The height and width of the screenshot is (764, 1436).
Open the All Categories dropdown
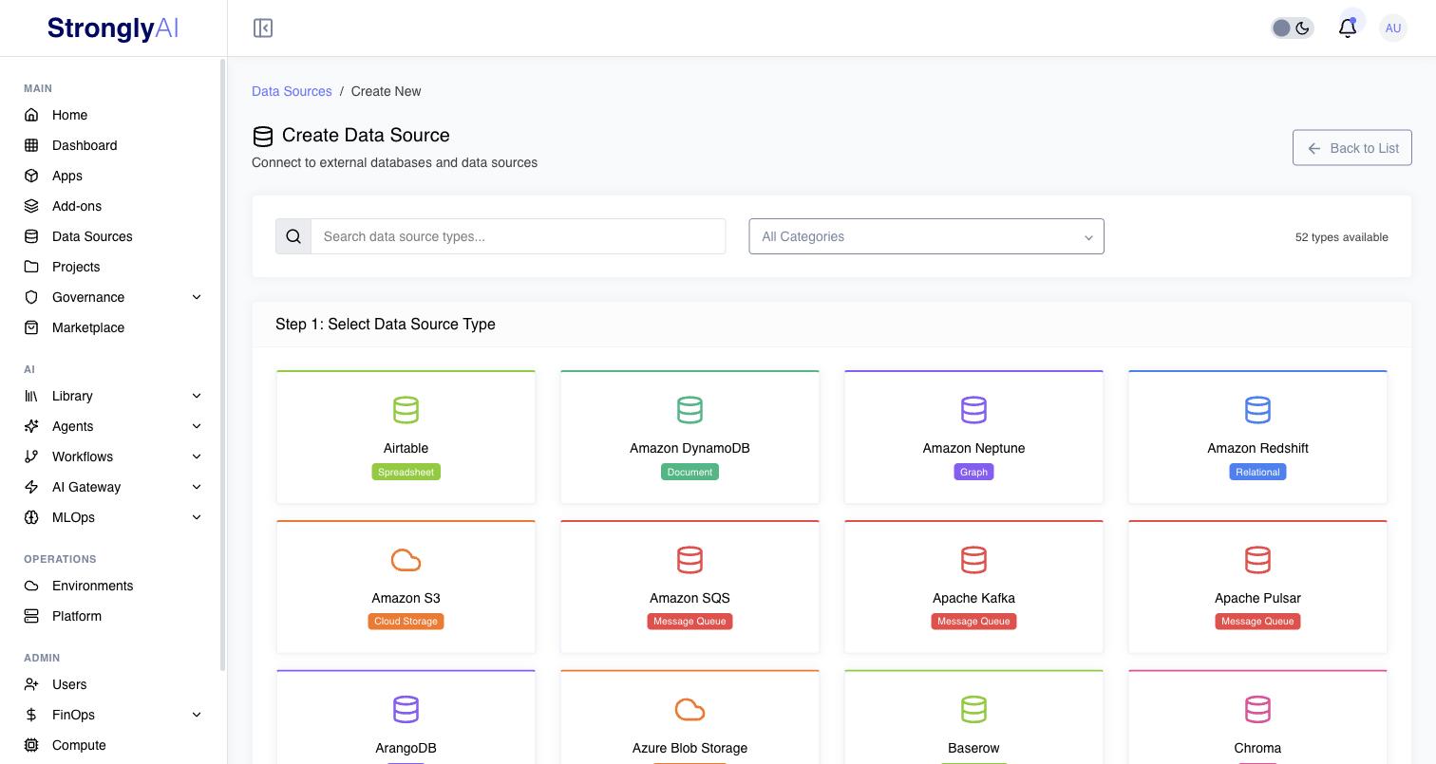click(926, 236)
